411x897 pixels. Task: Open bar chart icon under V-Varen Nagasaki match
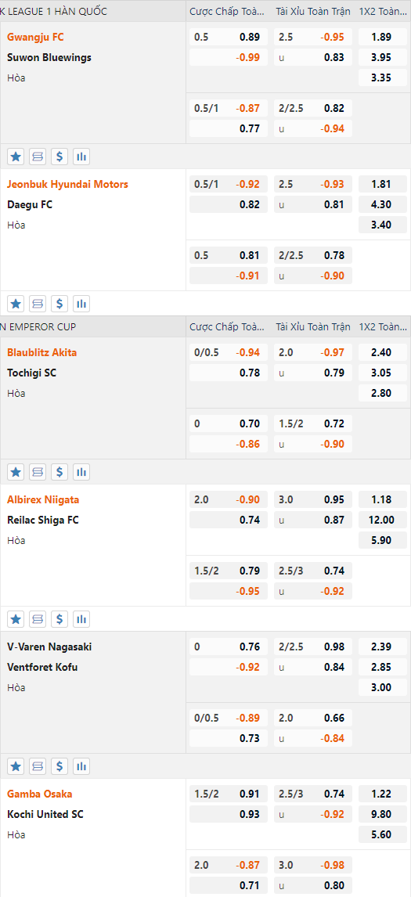click(82, 766)
